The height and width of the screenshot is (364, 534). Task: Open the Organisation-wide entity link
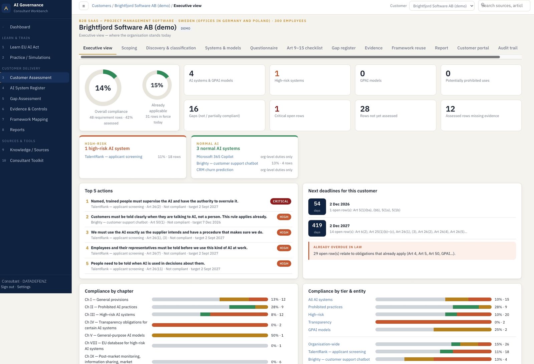point(324,344)
